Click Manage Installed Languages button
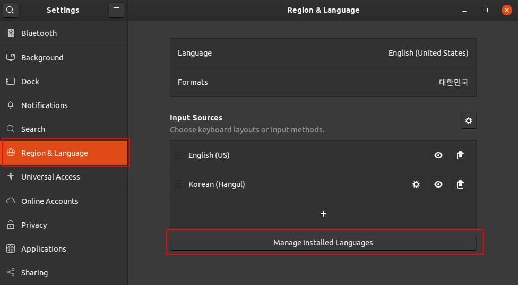This screenshot has height=285, width=518. (323, 243)
